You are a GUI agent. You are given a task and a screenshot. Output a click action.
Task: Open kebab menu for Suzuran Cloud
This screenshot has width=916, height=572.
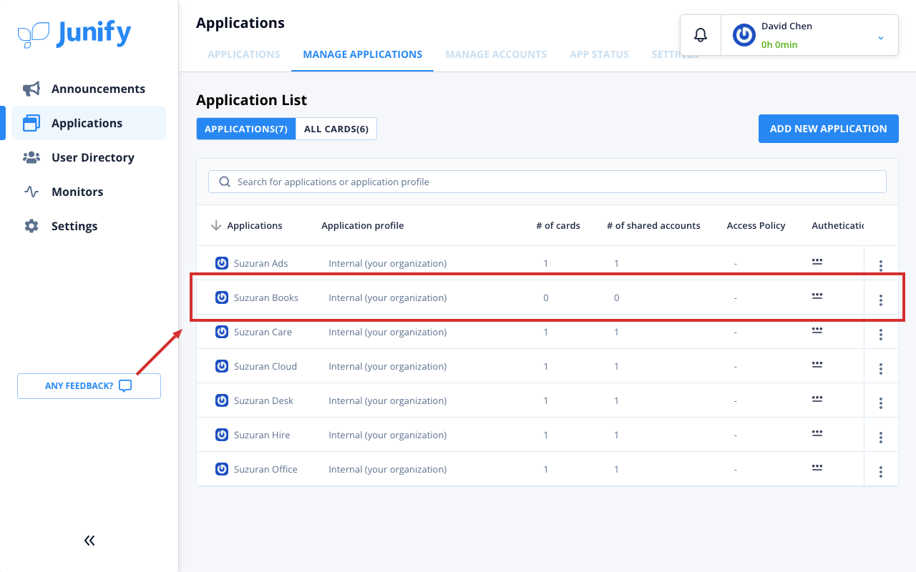point(881,369)
